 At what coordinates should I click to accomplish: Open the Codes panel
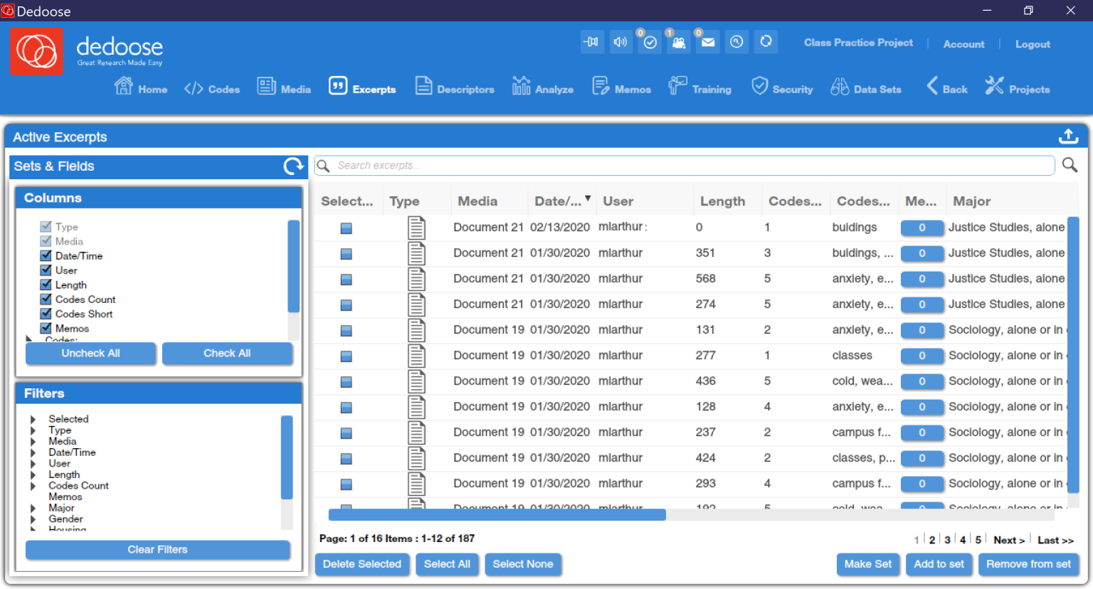coord(212,88)
